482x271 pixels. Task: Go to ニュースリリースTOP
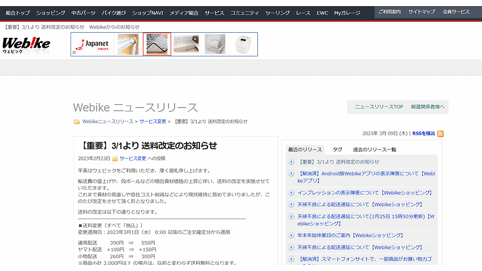click(379, 107)
